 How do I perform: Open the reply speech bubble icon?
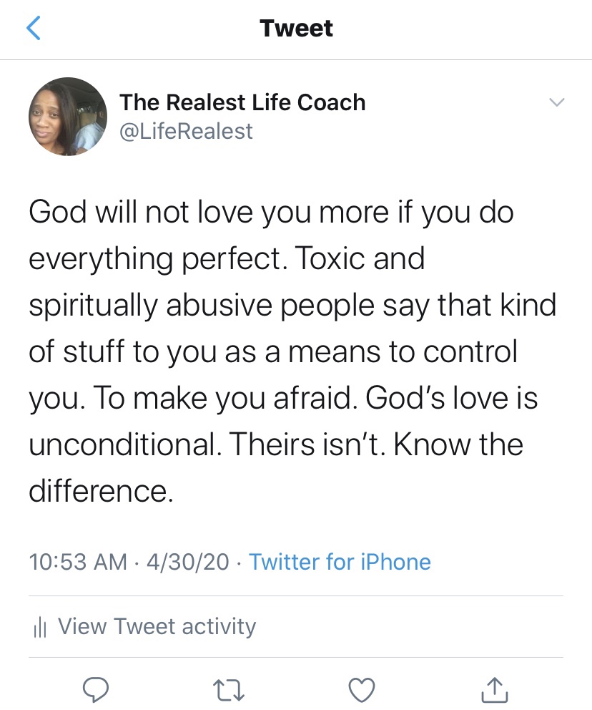(95, 690)
